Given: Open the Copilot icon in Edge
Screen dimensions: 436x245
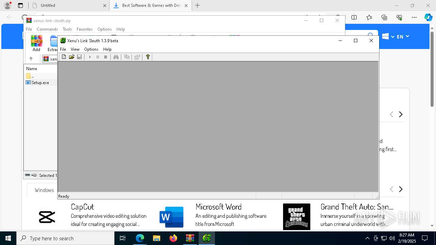Looking at the screenshot, I should (428, 17).
